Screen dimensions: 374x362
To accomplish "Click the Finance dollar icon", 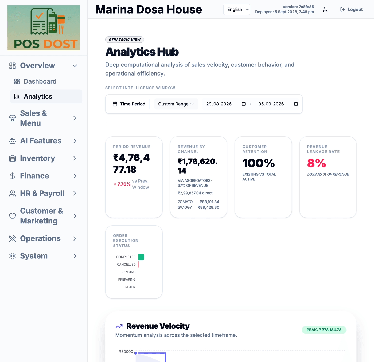I will [13, 176].
